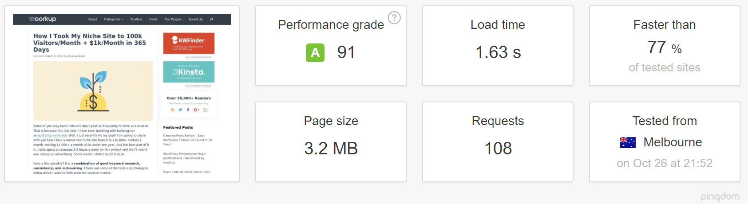Expand the Categories dropdown in thumbnail navbar
This screenshot has height=204, width=748.
(x=114, y=20)
